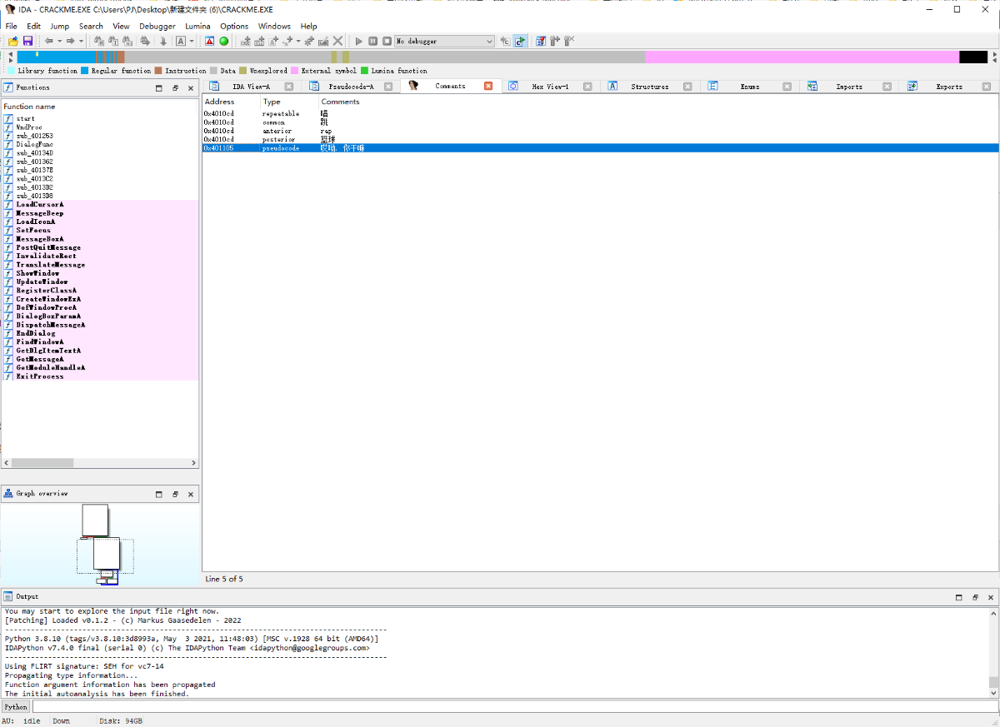Close the Pseudocode-A tab
The width and height of the screenshot is (1000, 727).
pyautogui.click(x=388, y=87)
